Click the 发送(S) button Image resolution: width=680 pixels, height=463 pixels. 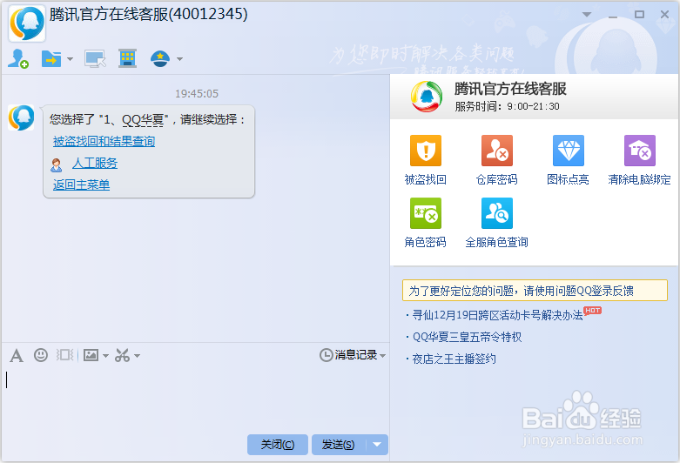(339, 445)
